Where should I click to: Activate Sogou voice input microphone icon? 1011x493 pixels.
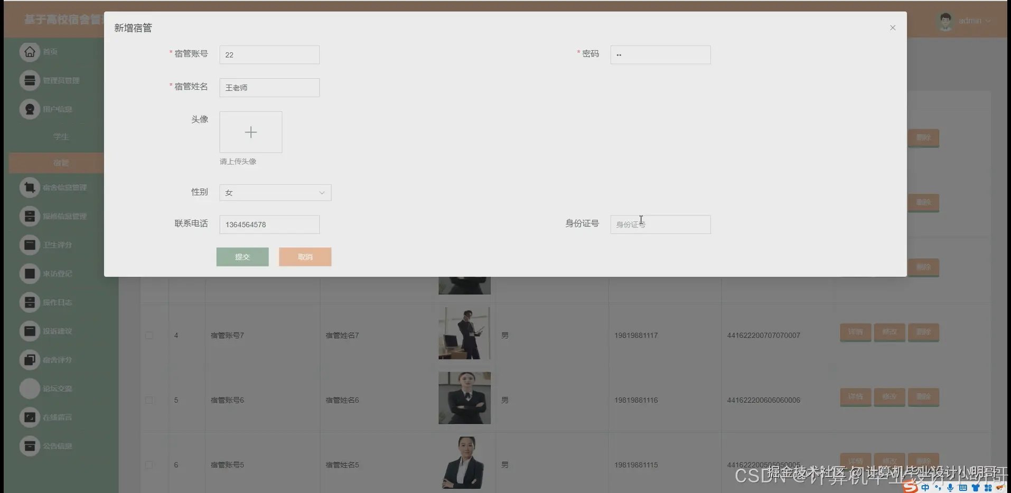[x=950, y=488]
